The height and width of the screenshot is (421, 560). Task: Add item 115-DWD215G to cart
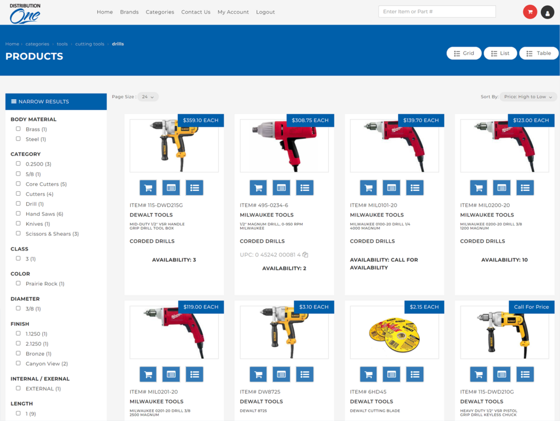click(148, 188)
